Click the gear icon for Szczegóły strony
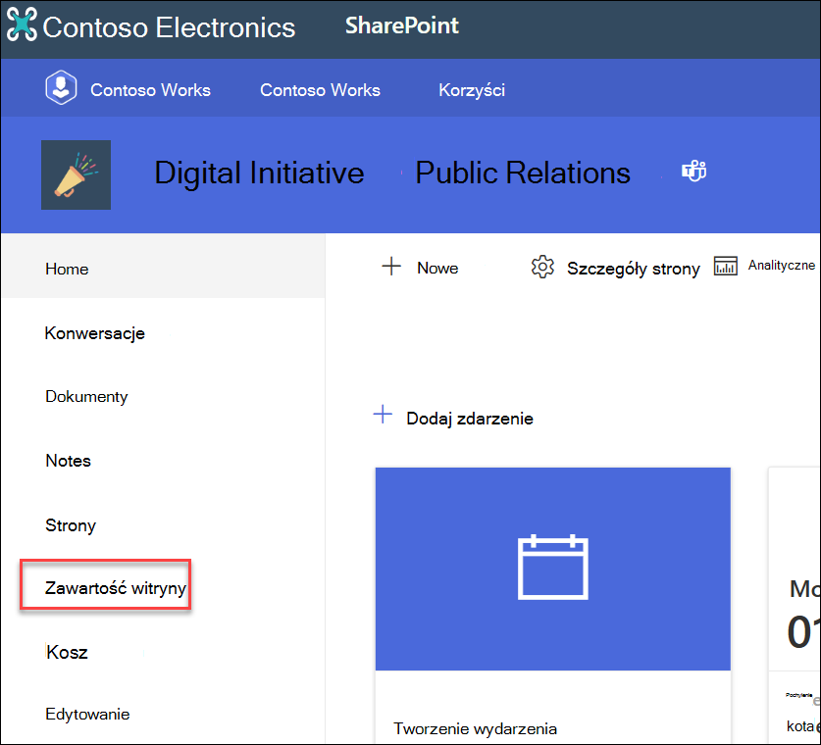This screenshot has height=745, width=821. coord(541,267)
